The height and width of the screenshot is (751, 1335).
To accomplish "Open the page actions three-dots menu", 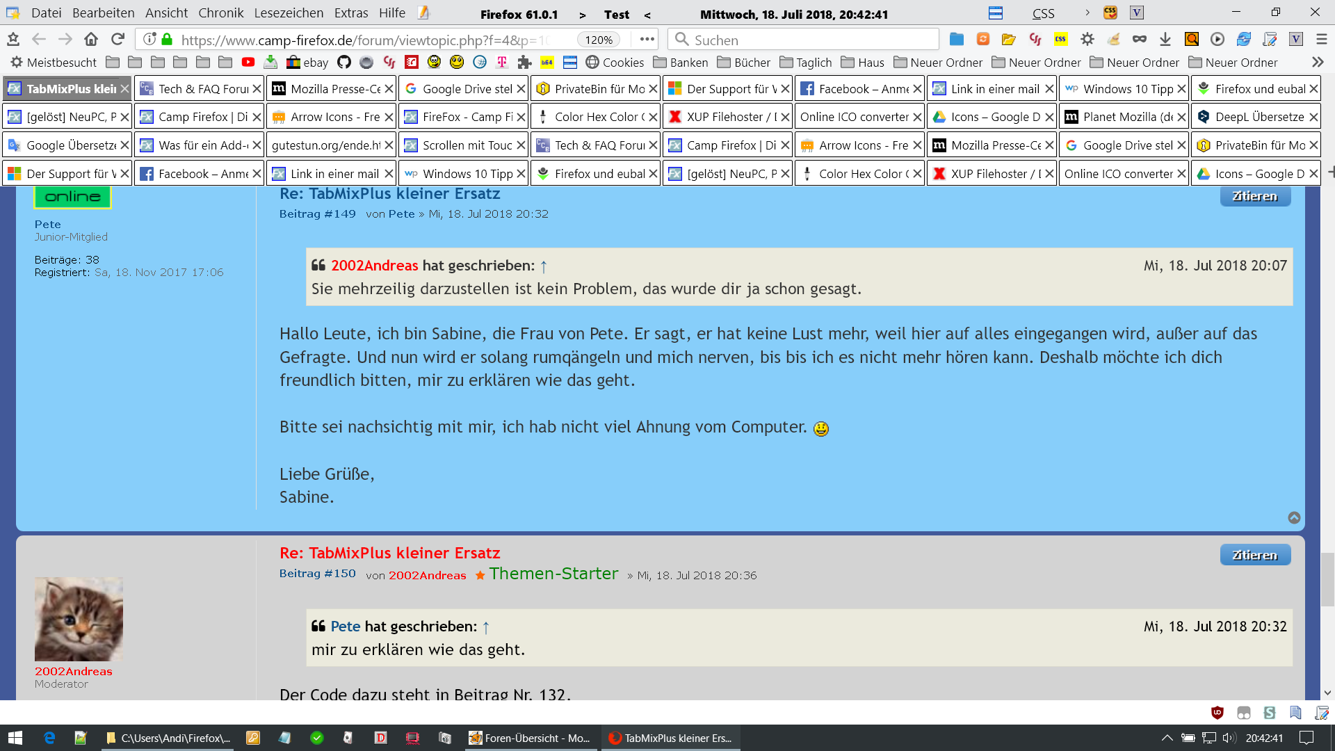I will pyautogui.click(x=647, y=40).
